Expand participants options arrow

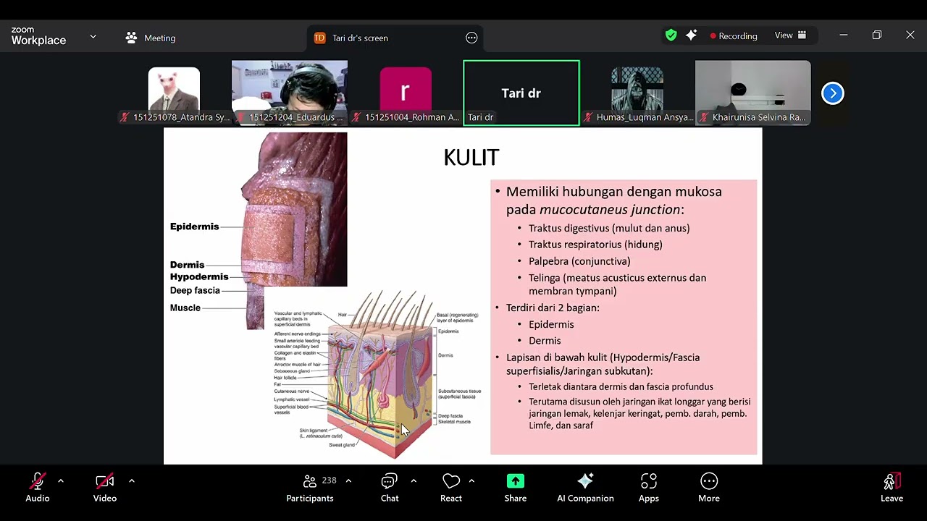tap(348, 480)
